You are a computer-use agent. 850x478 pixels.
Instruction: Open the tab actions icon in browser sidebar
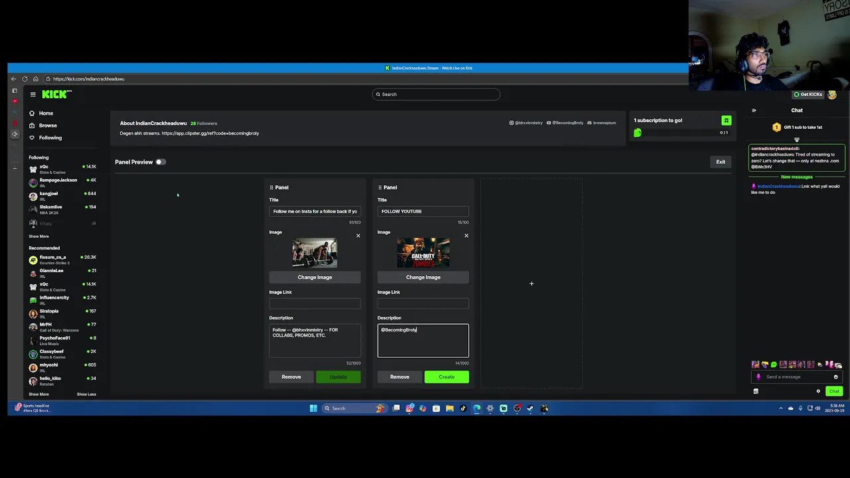[x=15, y=90]
